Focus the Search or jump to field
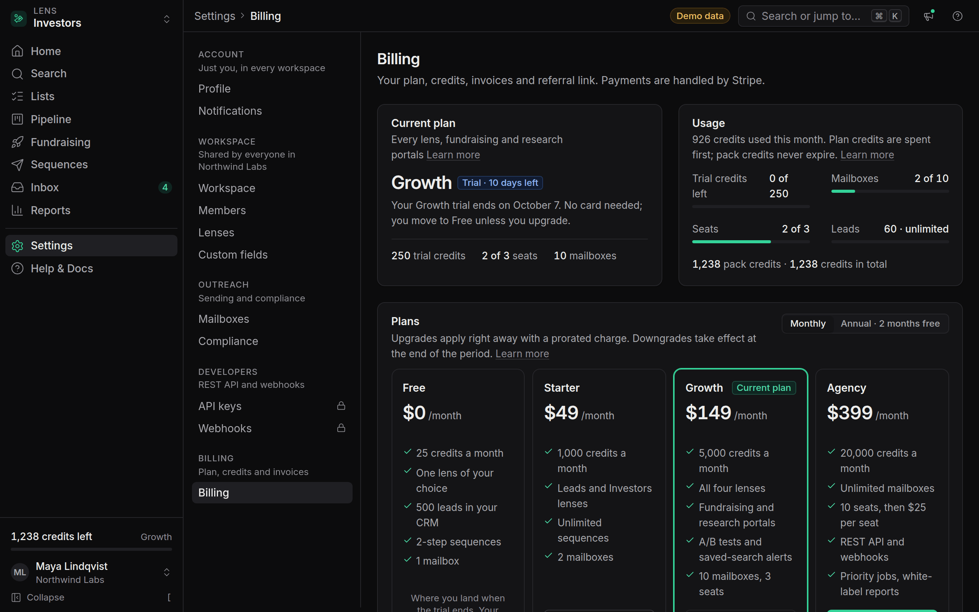979x612 pixels. tap(823, 16)
